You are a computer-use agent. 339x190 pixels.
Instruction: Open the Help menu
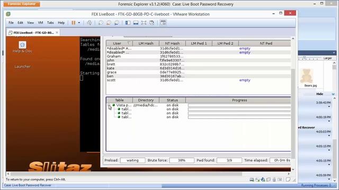pyautogui.click(x=61, y=23)
